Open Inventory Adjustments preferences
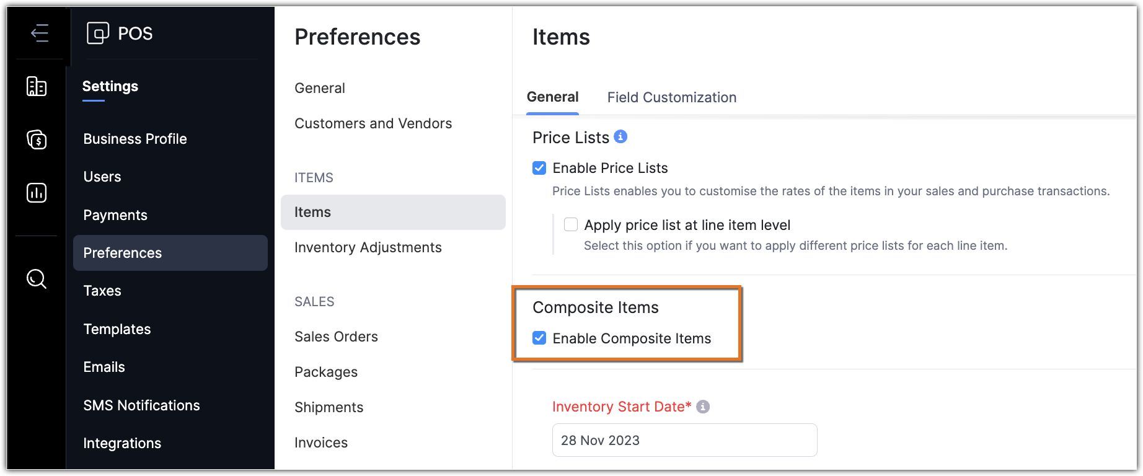 (368, 247)
